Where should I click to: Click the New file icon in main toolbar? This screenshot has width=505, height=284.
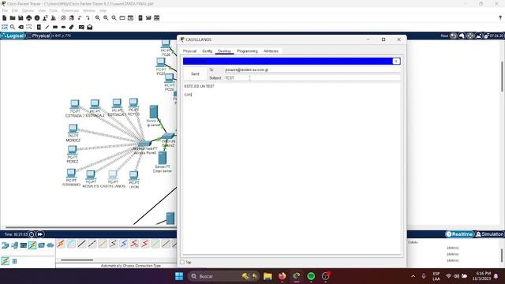(x=5, y=18)
